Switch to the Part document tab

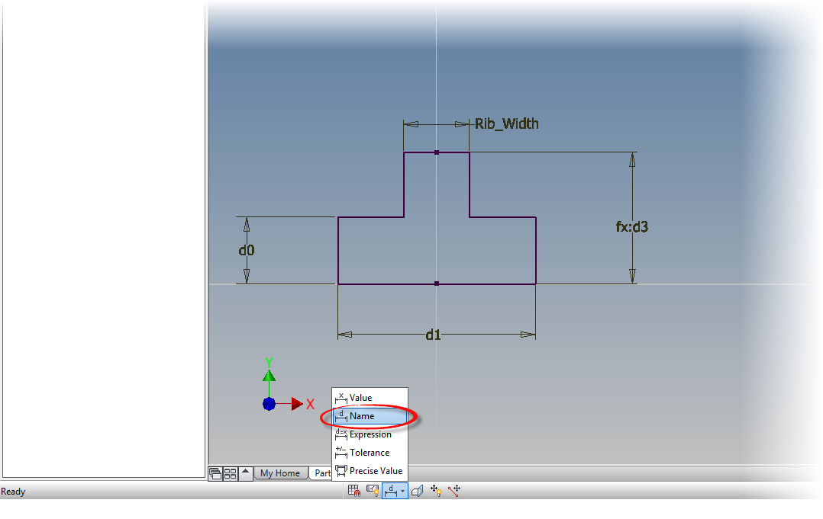(x=321, y=473)
